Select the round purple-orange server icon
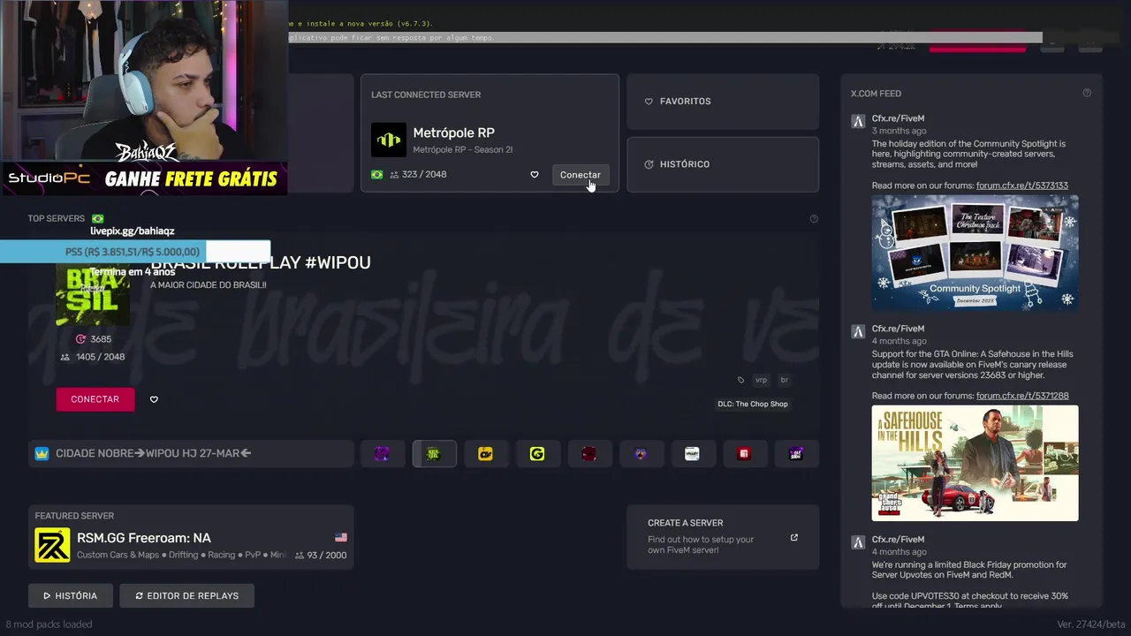 coord(641,454)
